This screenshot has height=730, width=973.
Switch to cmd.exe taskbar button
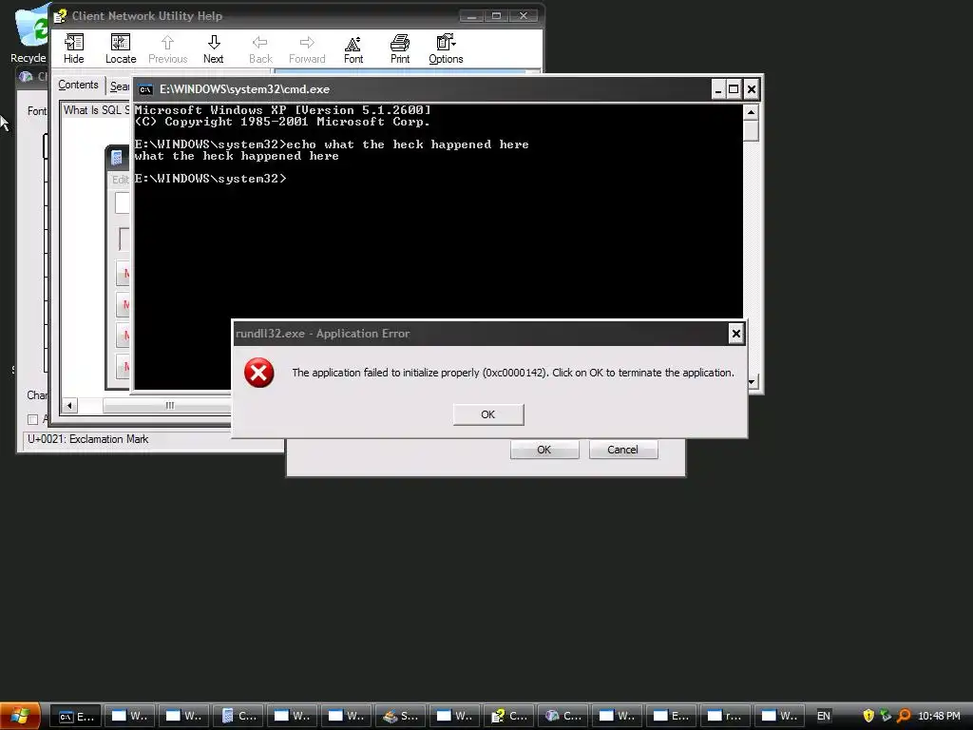[76, 716]
